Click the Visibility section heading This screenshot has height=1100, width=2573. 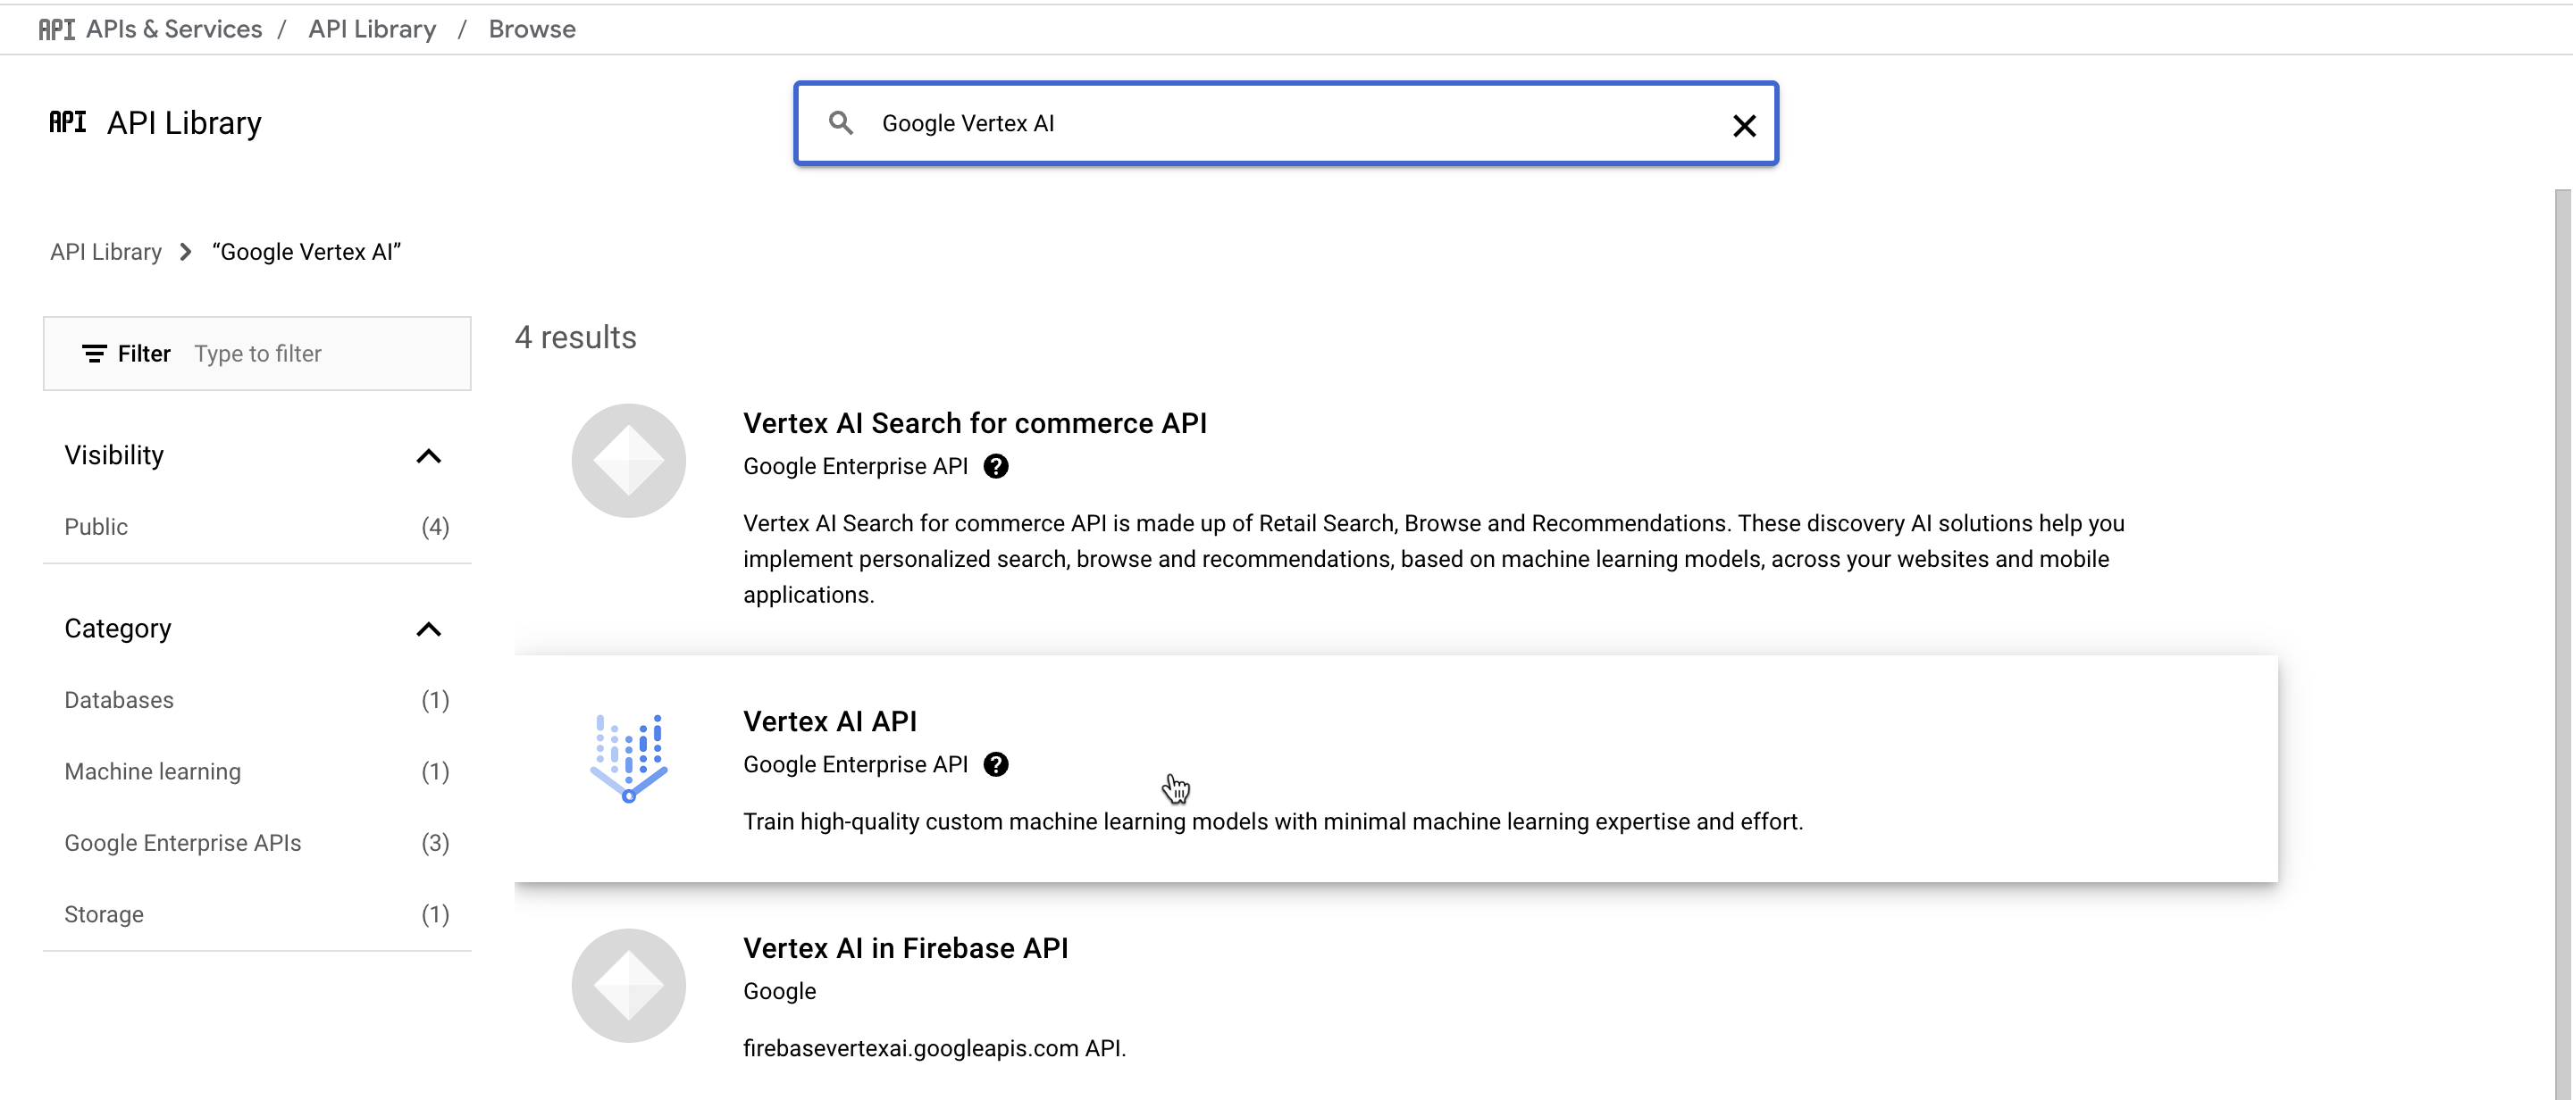[x=113, y=455]
